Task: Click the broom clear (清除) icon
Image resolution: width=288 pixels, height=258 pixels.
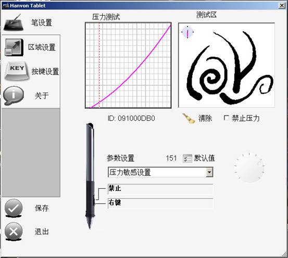Action: (189, 119)
